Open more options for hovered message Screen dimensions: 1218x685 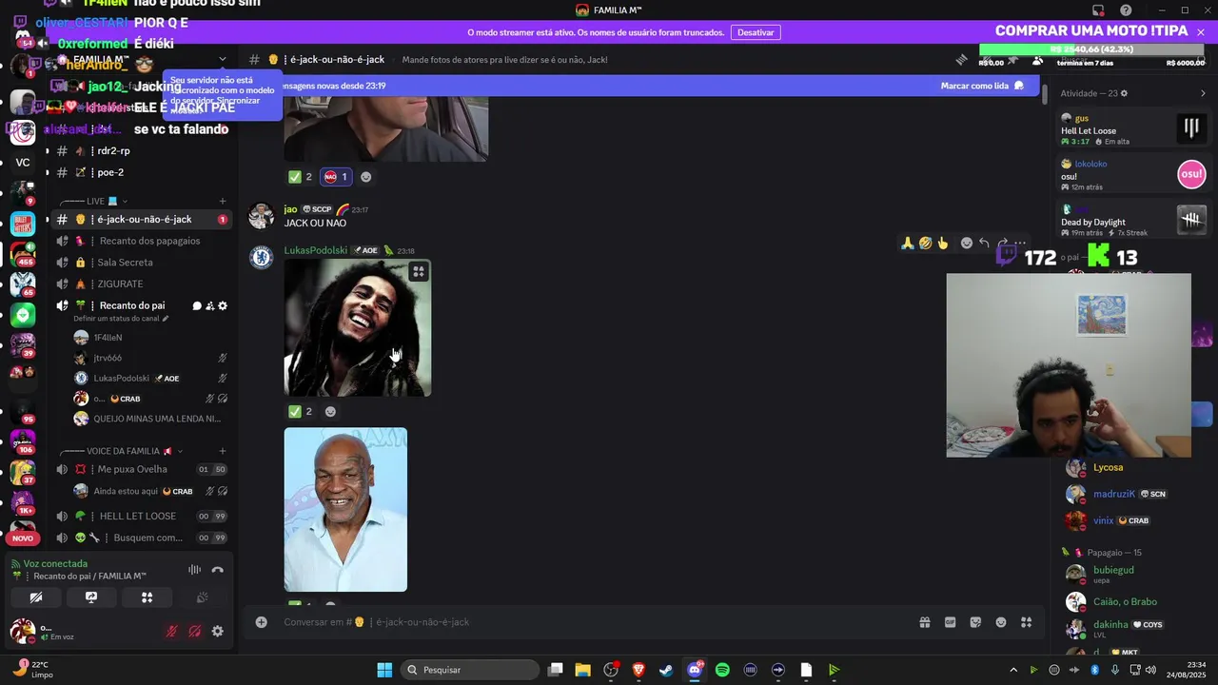click(x=1020, y=244)
